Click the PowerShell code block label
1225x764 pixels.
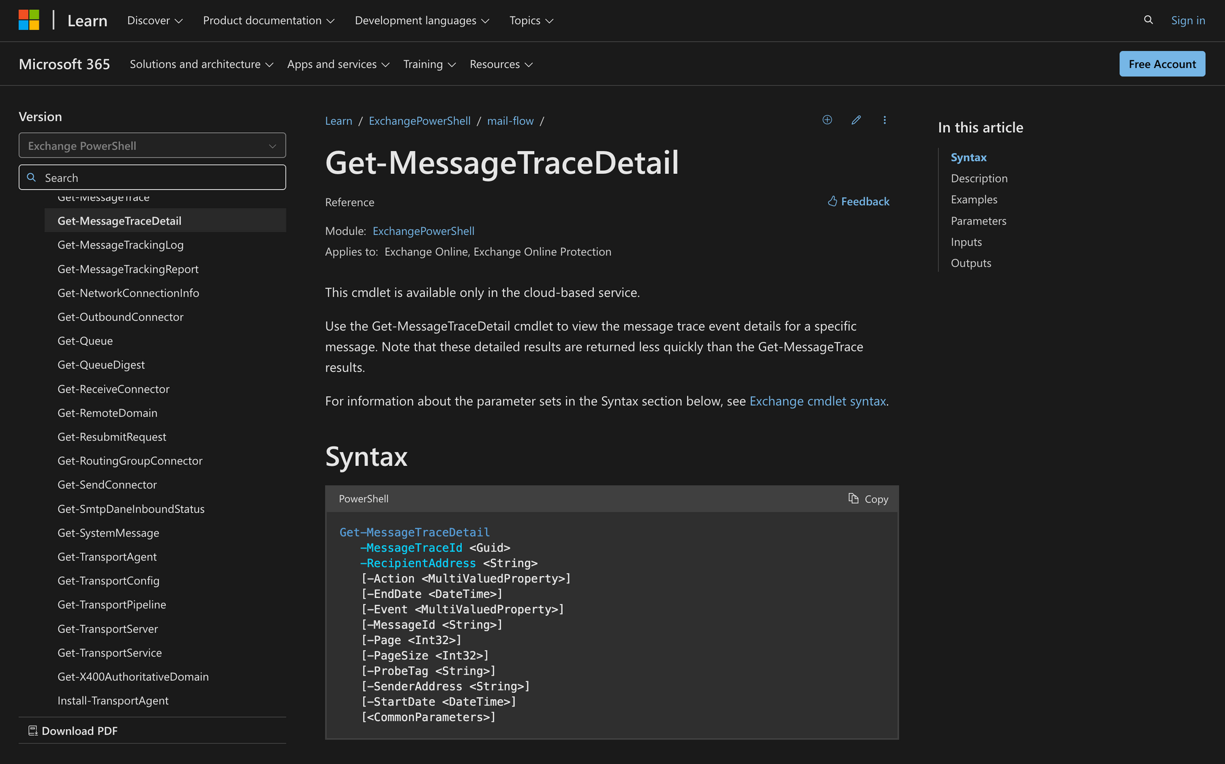pos(364,499)
